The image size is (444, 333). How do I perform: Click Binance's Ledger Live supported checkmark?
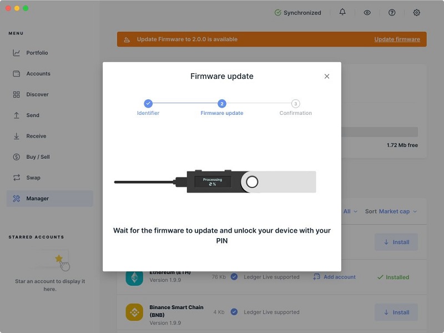pos(234,312)
